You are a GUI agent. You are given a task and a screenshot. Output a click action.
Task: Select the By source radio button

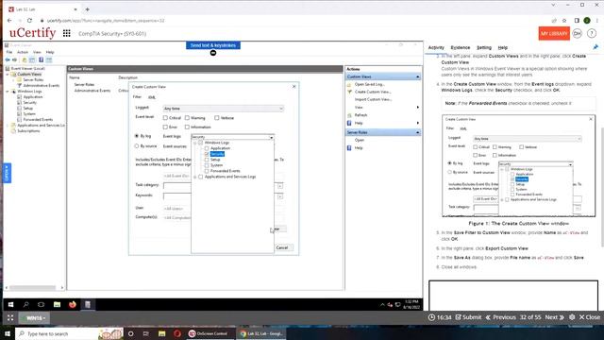coord(136,146)
